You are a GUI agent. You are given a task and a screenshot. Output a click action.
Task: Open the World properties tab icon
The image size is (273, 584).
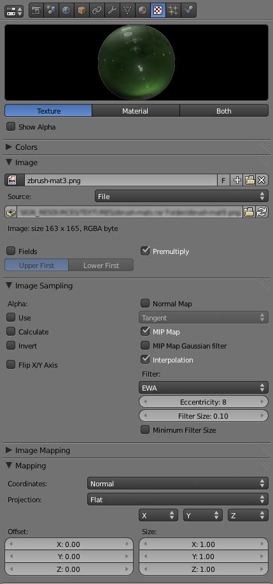pyautogui.click(x=66, y=10)
